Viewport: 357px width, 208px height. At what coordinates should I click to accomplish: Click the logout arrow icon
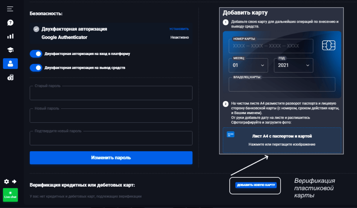14,182
